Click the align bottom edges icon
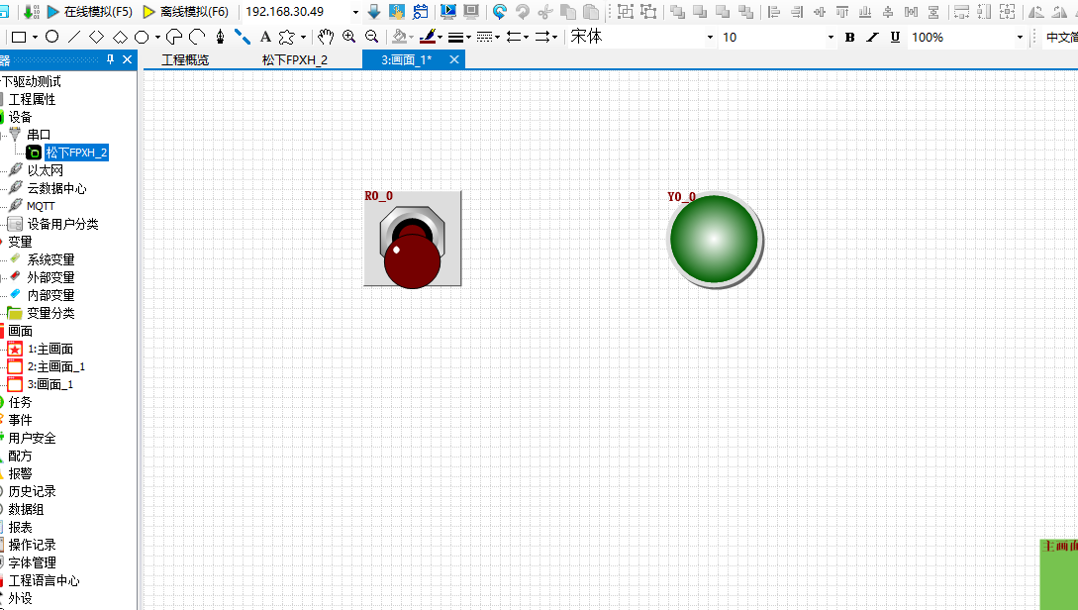 865,12
